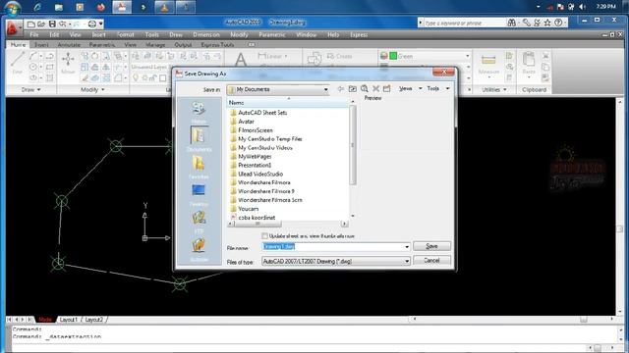Image resolution: width=629 pixels, height=353 pixels.
Task: Click Undo arrow in Quick Access toolbar
Action: click(63, 25)
